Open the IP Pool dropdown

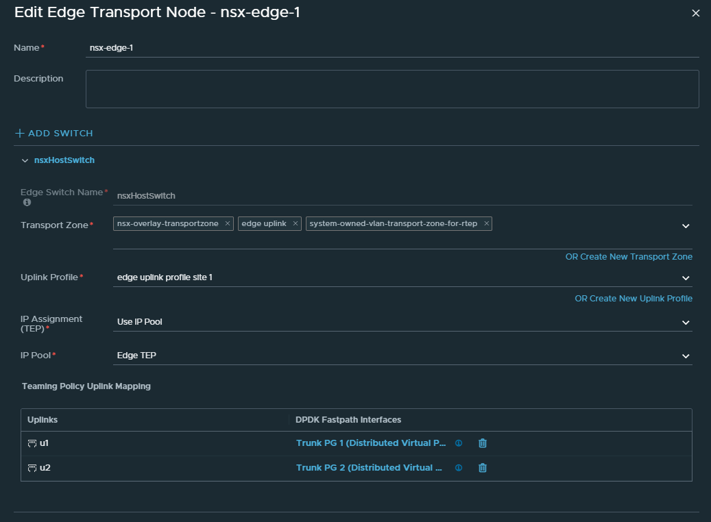pos(685,356)
